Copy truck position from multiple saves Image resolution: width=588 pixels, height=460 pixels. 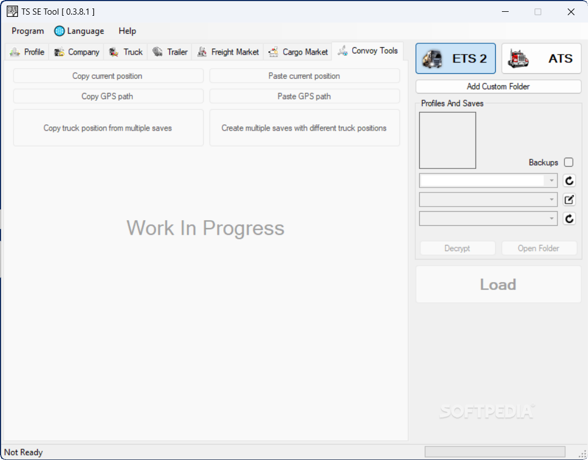[x=108, y=128]
